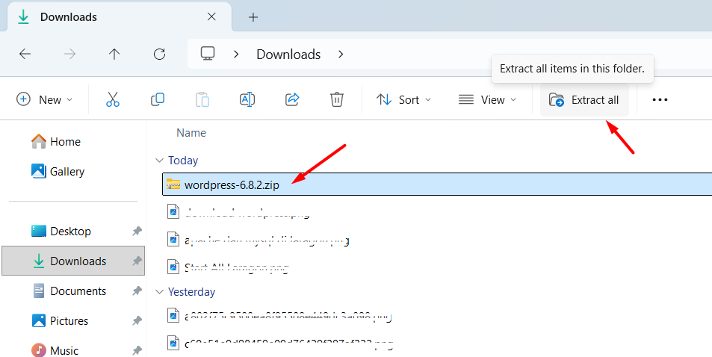Image resolution: width=712 pixels, height=357 pixels.
Task: Click the Name column header
Action: click(191, 133)
